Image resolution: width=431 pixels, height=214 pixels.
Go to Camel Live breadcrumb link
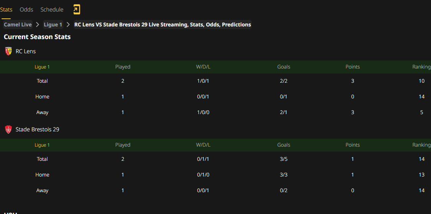18,25
